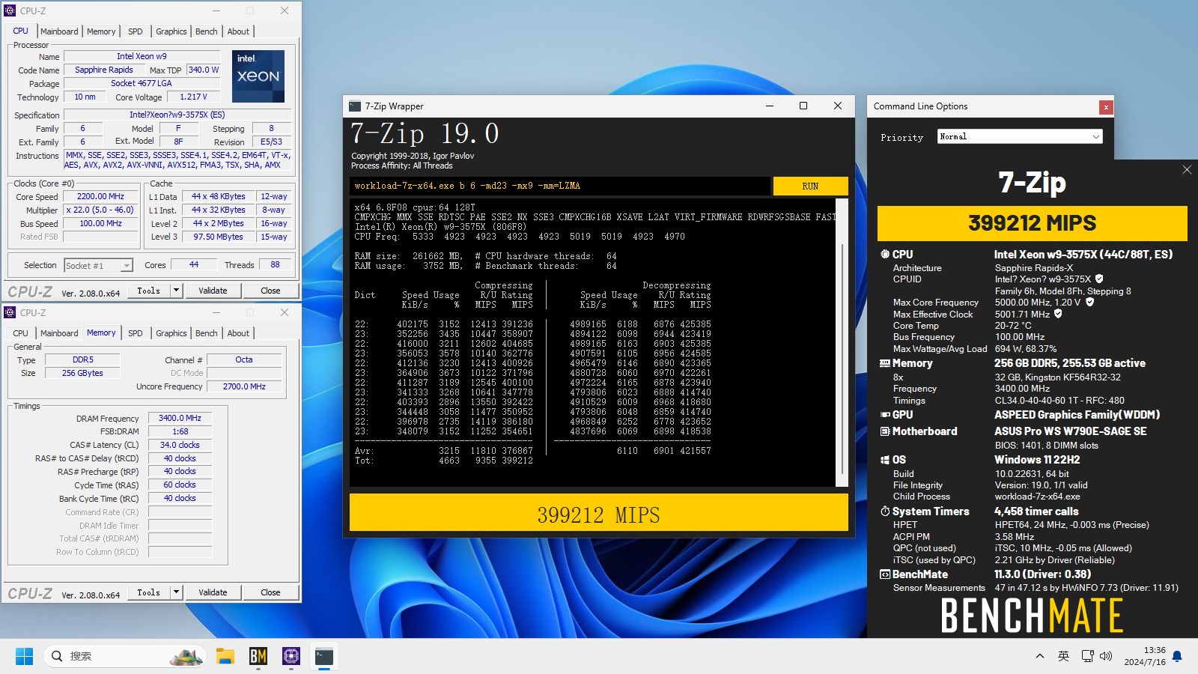This screenshot has height=674, width=1198.
Task: Click the taskbar search box
Action: click(x=124, y=656)
